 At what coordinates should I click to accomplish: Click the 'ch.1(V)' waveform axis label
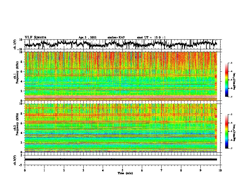[15, 44]
